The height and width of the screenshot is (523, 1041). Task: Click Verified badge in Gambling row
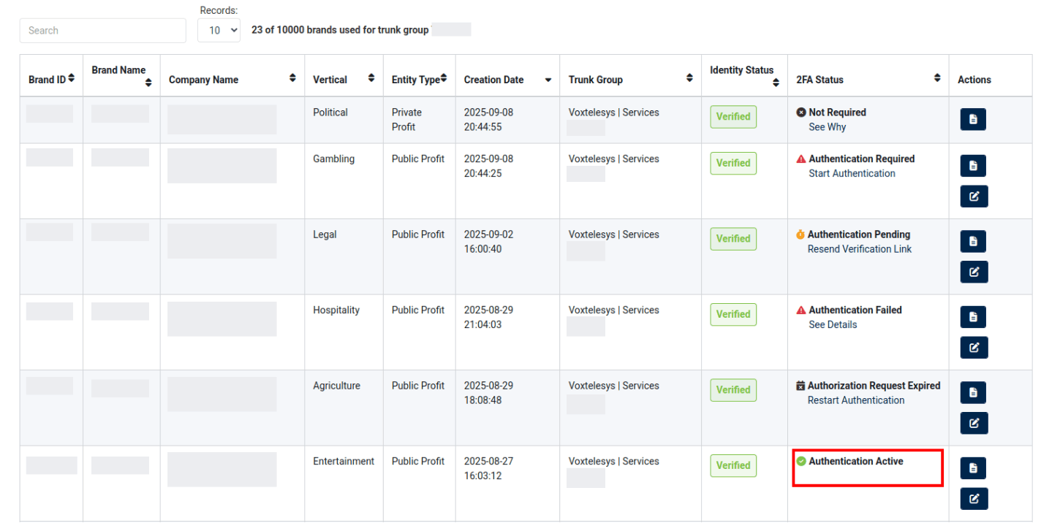tap(733, 164)
